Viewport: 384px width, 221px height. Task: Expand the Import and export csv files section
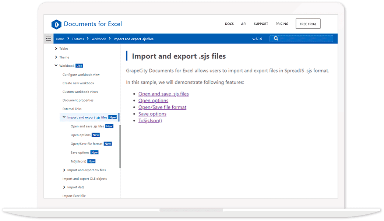[64, 170]
